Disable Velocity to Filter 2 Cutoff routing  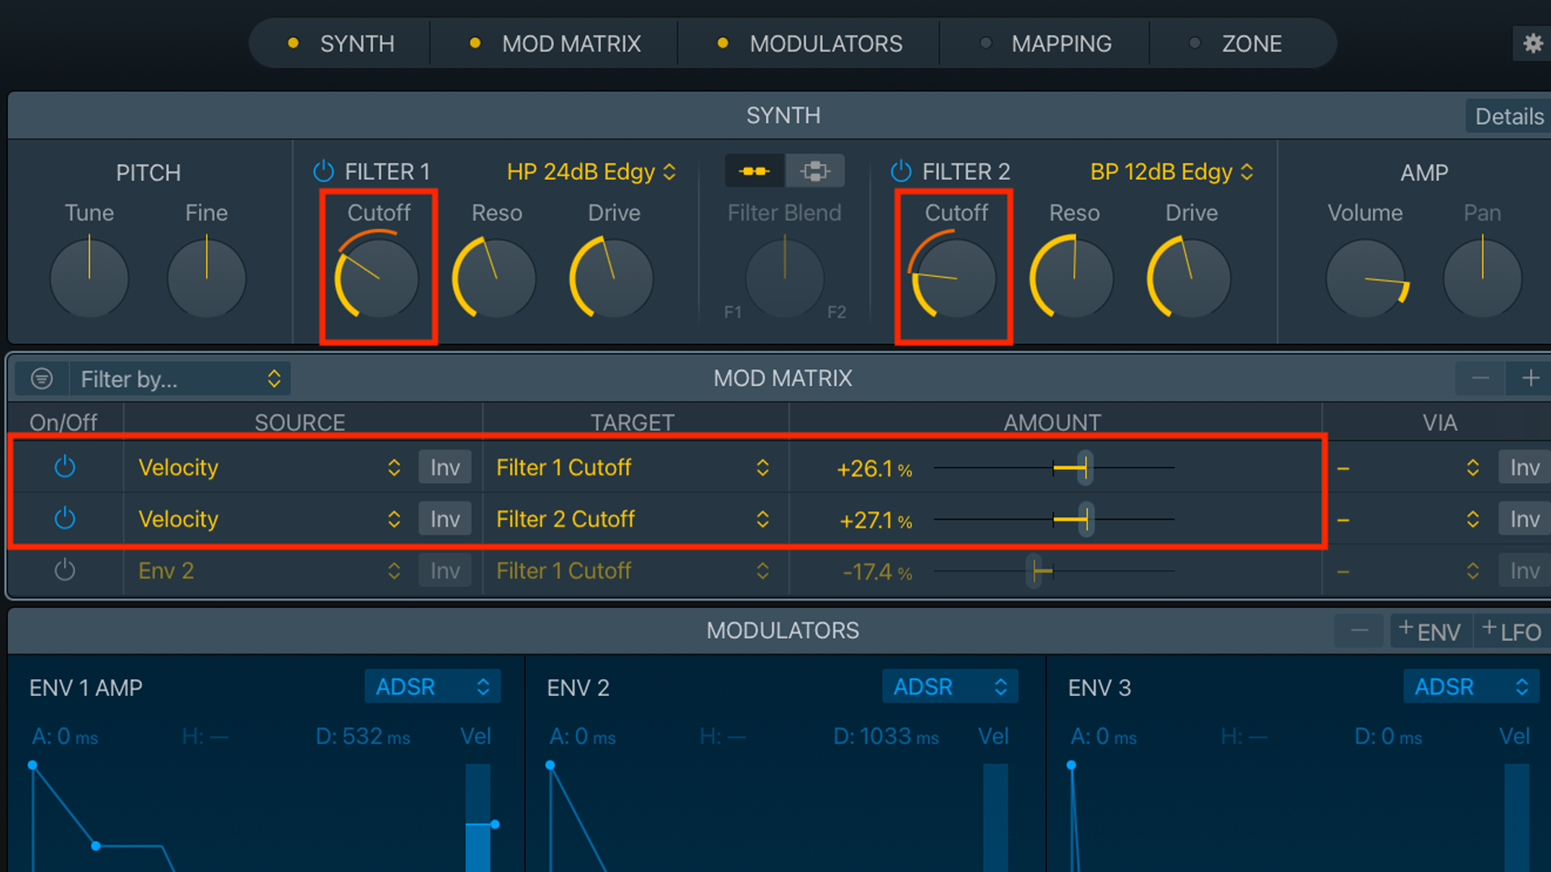coord(65,519)
